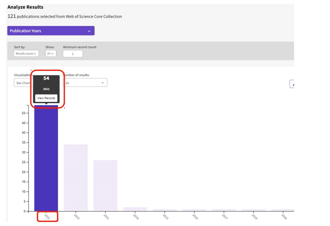This screenshot has height=226, width=330.
Task: Click the Analyze Results heading
Action: tap(25, 7)
